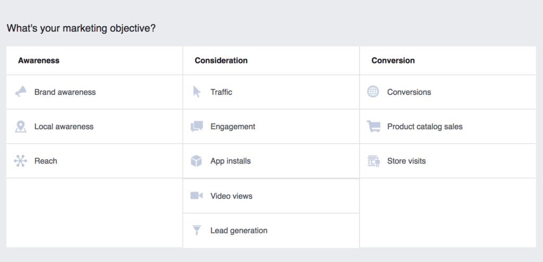Click the Conversion column header
The height and width of the screenshot is (262, 543).
point(393,60)
